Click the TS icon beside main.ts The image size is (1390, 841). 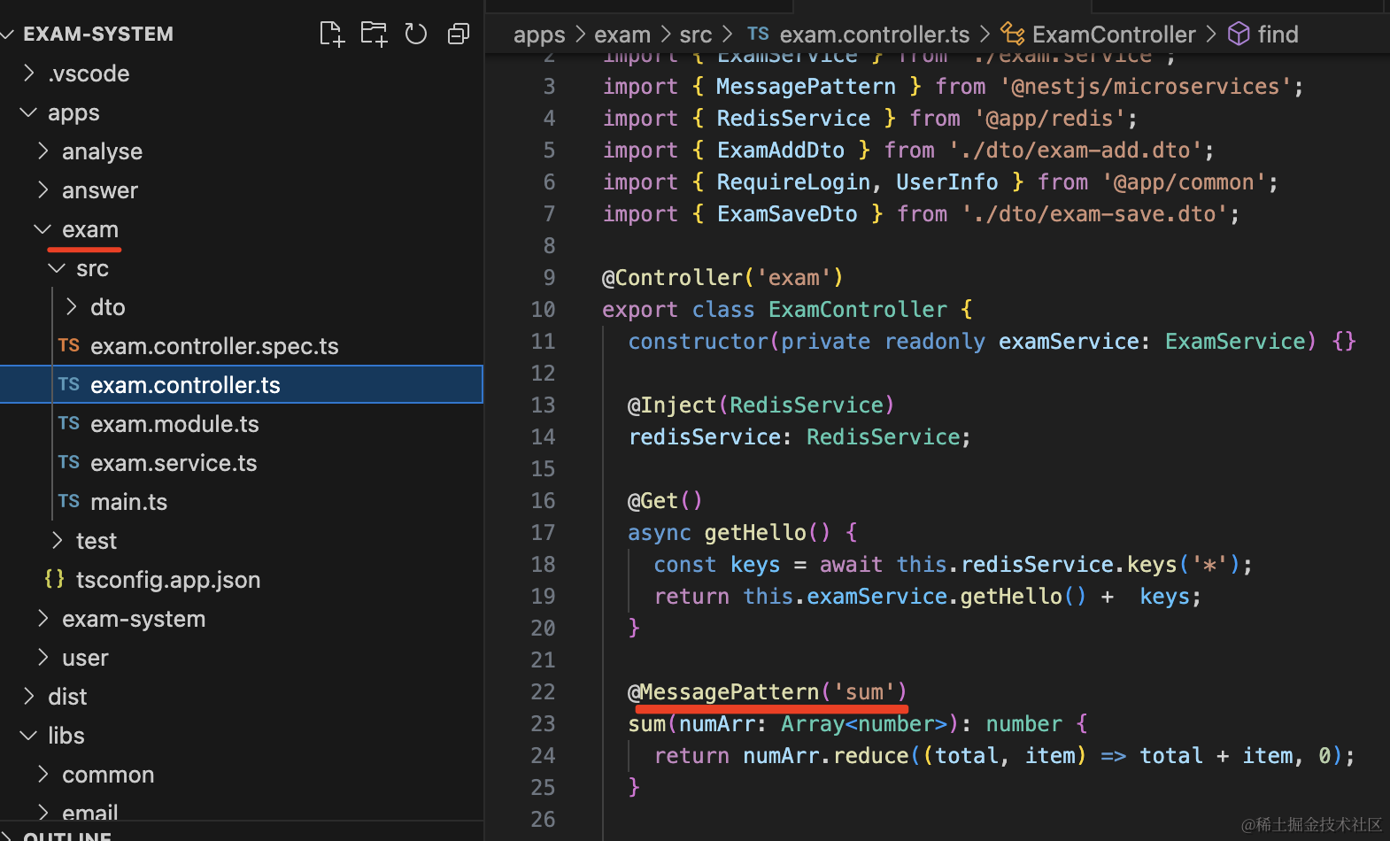click(69, 502)
